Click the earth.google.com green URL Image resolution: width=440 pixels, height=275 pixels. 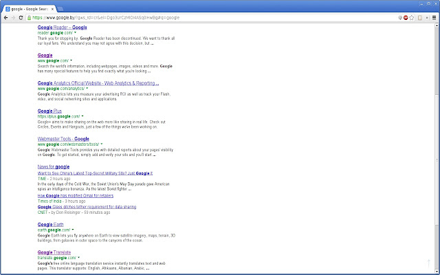54,230
